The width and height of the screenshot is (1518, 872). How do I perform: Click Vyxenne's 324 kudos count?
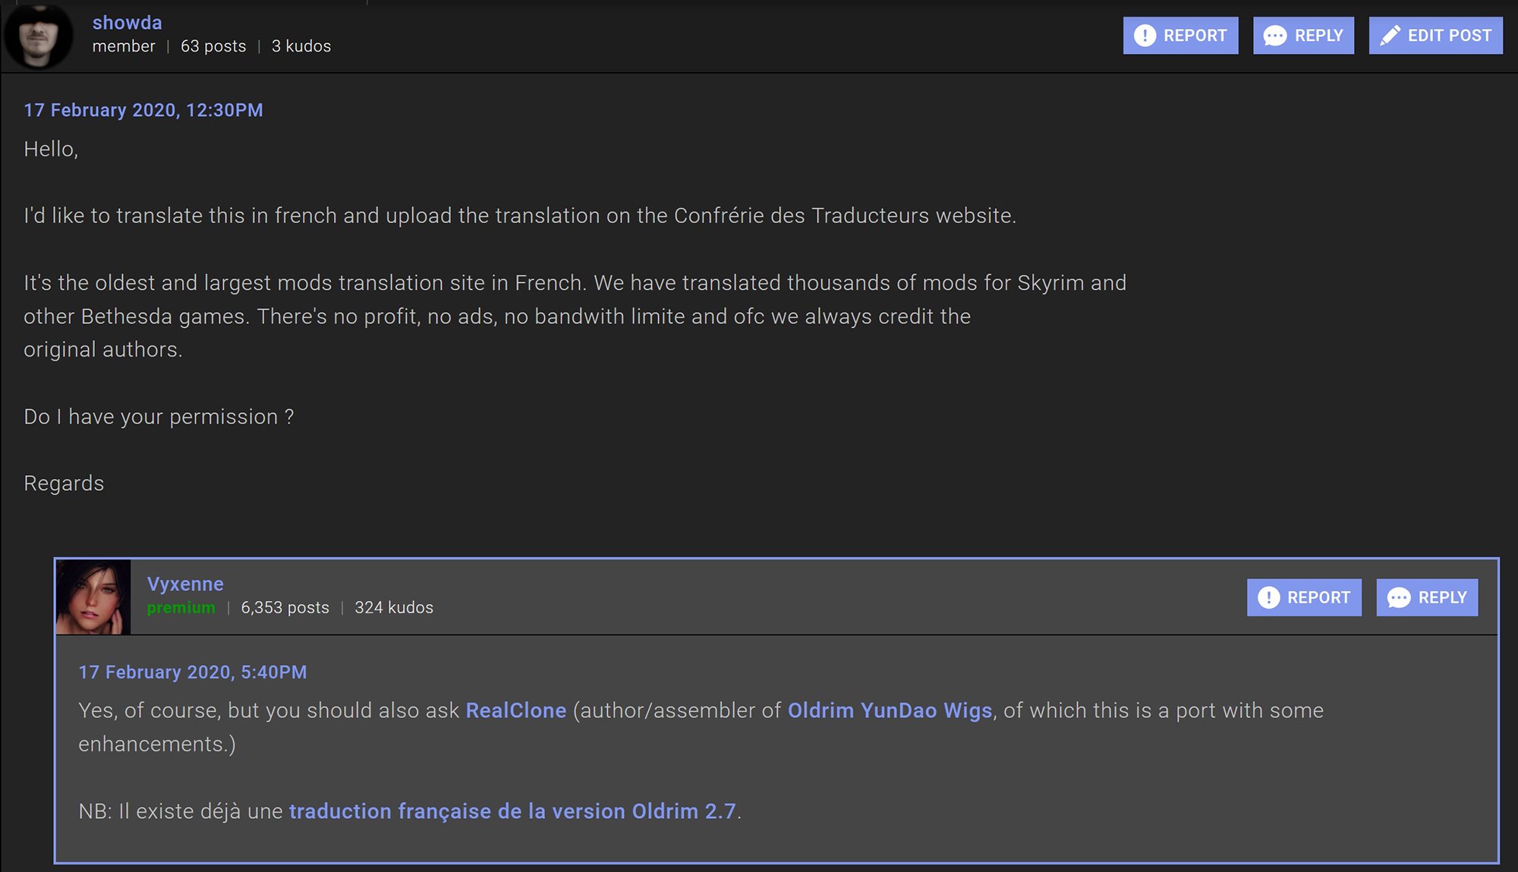pos(394,608)
